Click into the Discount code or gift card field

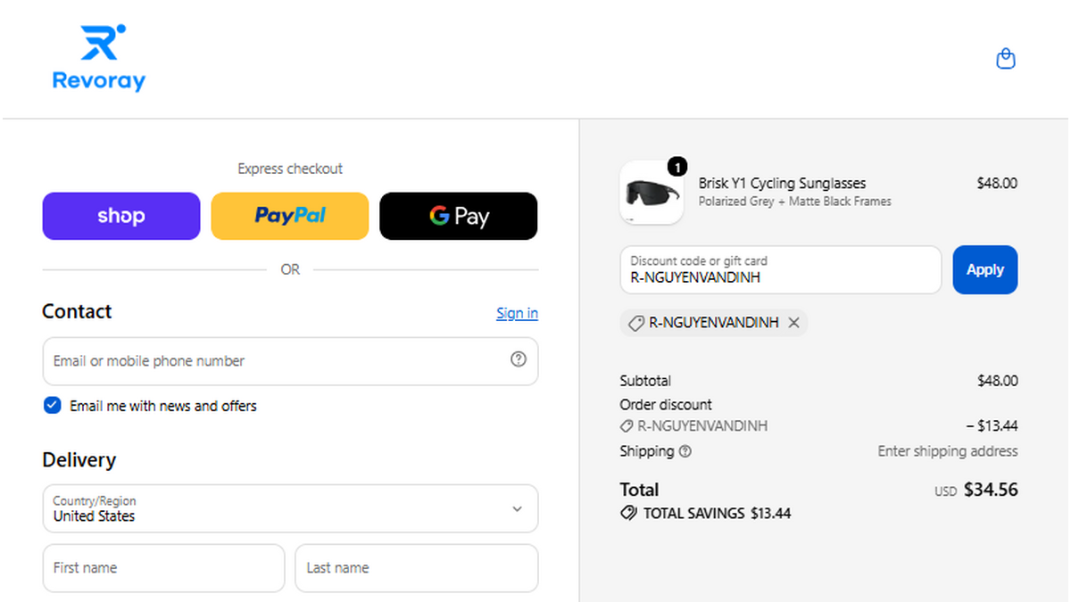pyautogui.click(x=781, y=269)
